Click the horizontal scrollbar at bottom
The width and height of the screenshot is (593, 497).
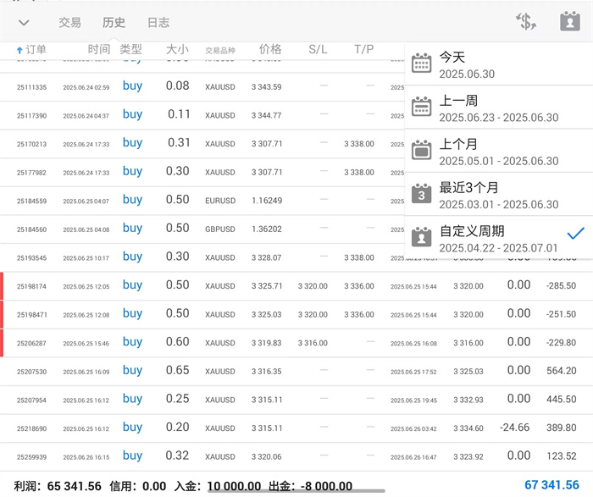coord(296,491)
